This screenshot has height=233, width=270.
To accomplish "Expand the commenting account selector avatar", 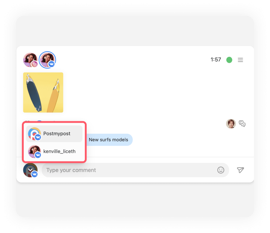I will pyautogui.click(x=30, y=170).
